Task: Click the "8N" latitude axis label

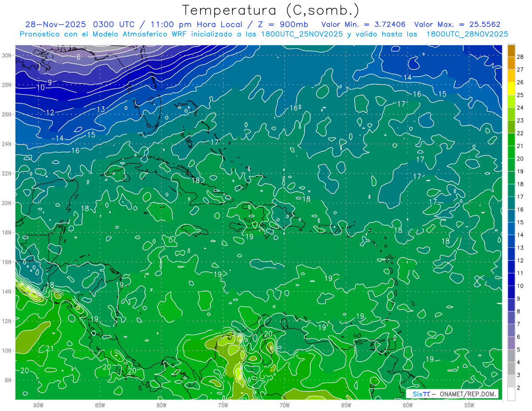Action: tap(8, 380)
